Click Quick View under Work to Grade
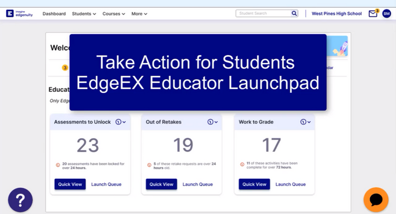This screenshot has width=396, height=214. pos(254,184)
